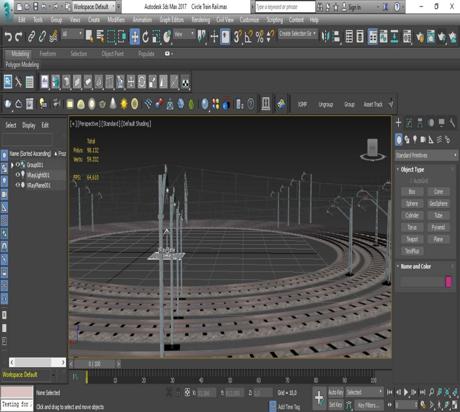Click the pink object color swatch
This screenshot has height=412, width=460.
[448, 282]
